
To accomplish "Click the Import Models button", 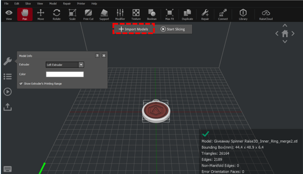I will (133, 29).
